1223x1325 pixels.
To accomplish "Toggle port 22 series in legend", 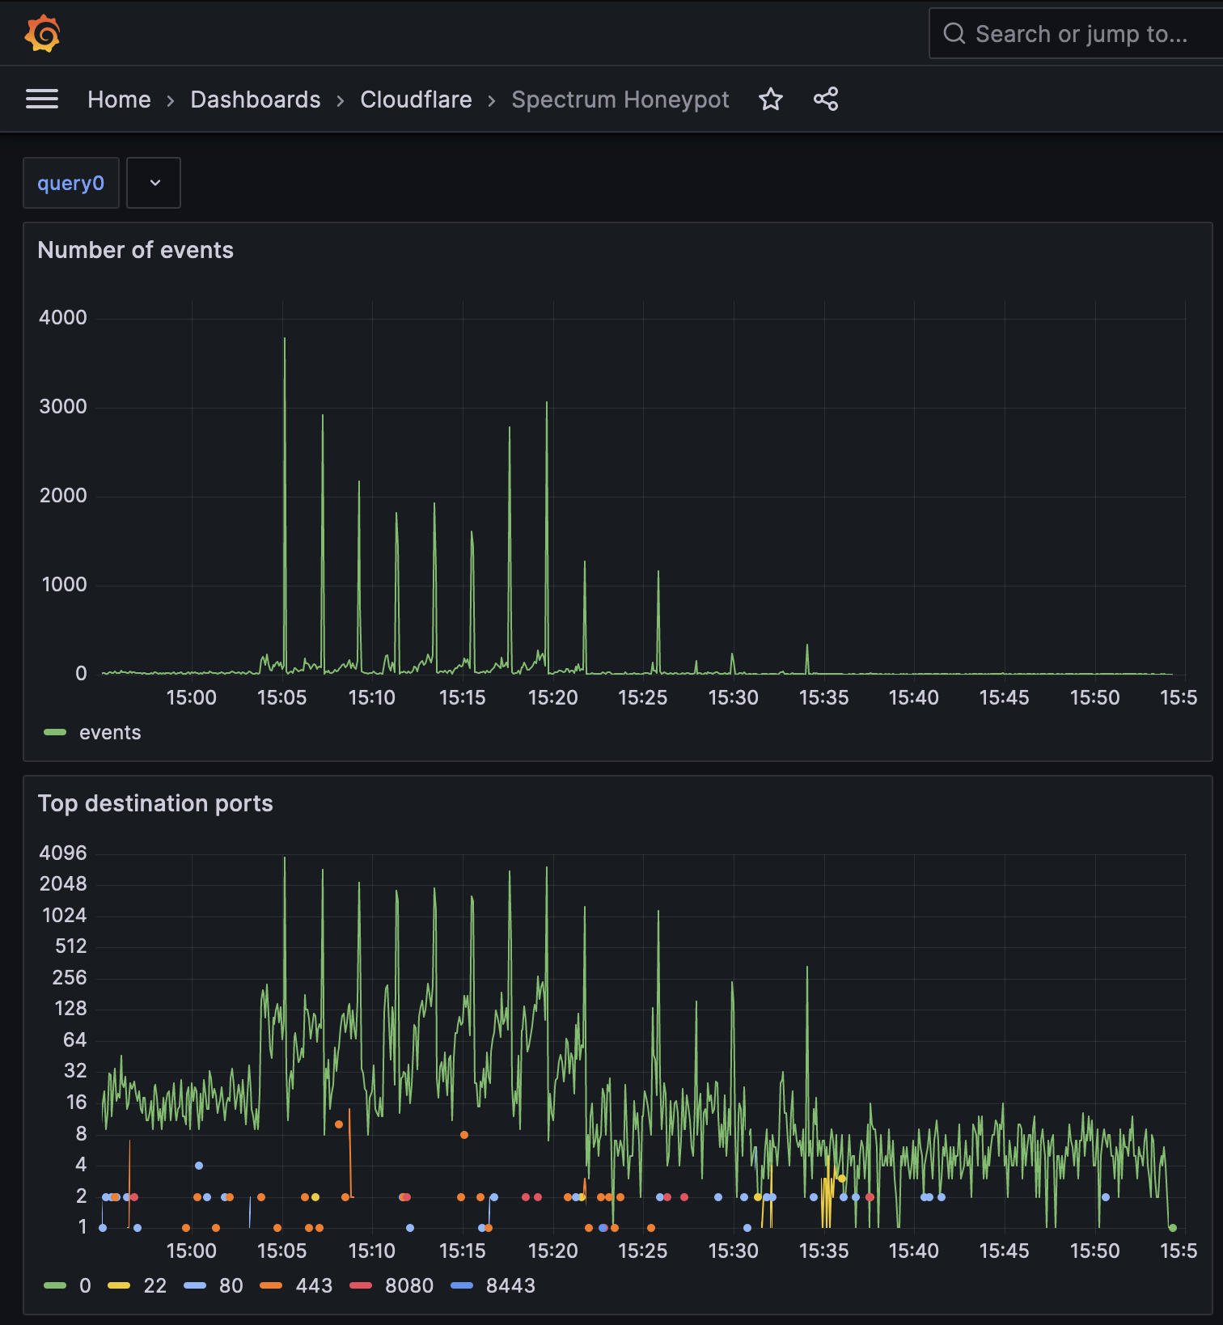I will tap(154, 1286).
